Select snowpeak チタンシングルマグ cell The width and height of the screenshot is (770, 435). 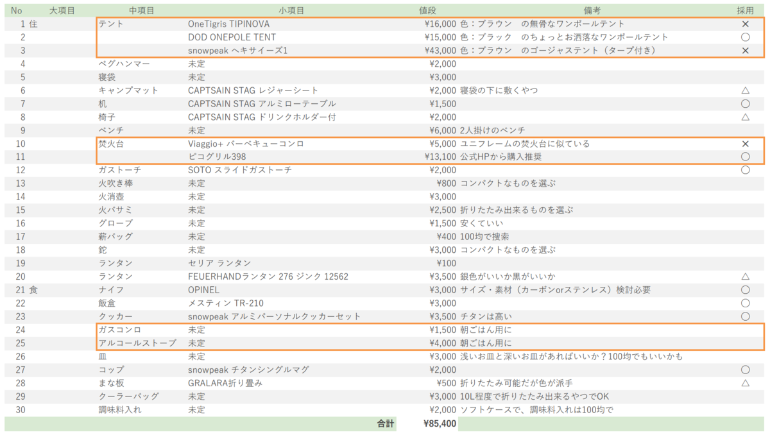click(249, 370)
